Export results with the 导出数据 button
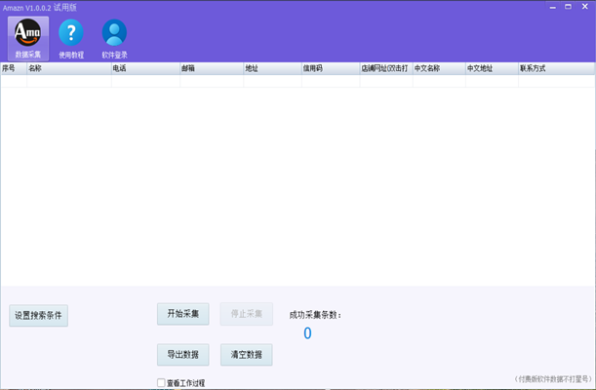The image size is (596, 390). point(182,354)
